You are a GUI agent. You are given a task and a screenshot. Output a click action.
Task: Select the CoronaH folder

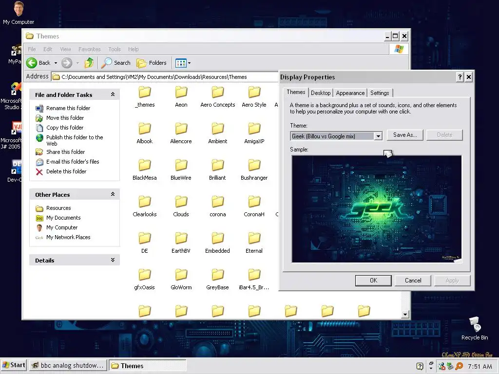click(x=254, y=206)
